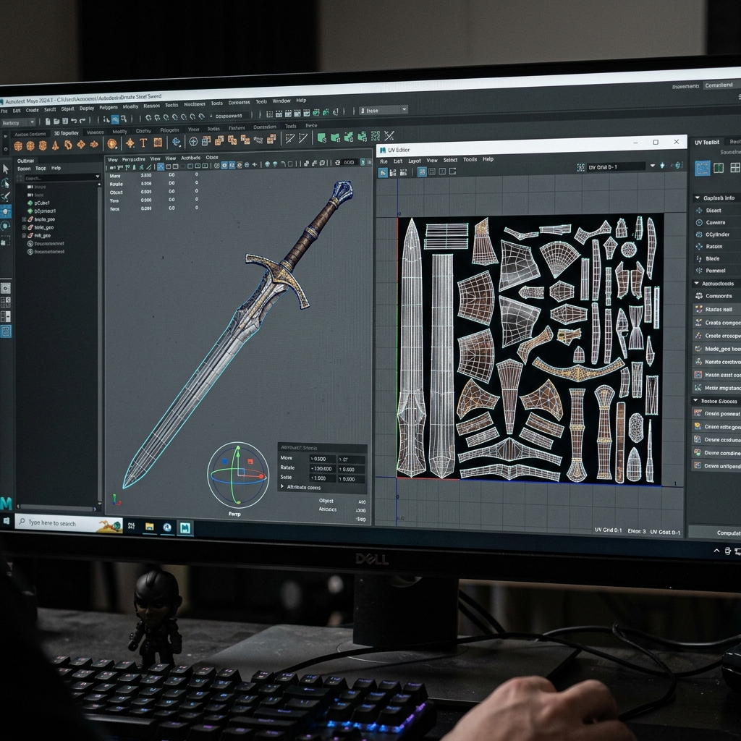
Task: Toggle the highlighted blue viewport shading button
Action: 224,166
